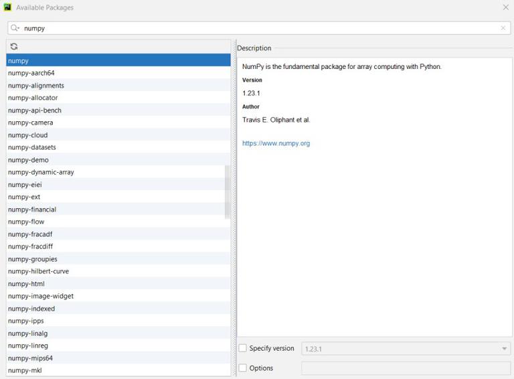Select numpy-hilbert-curve package

(118, 271)
